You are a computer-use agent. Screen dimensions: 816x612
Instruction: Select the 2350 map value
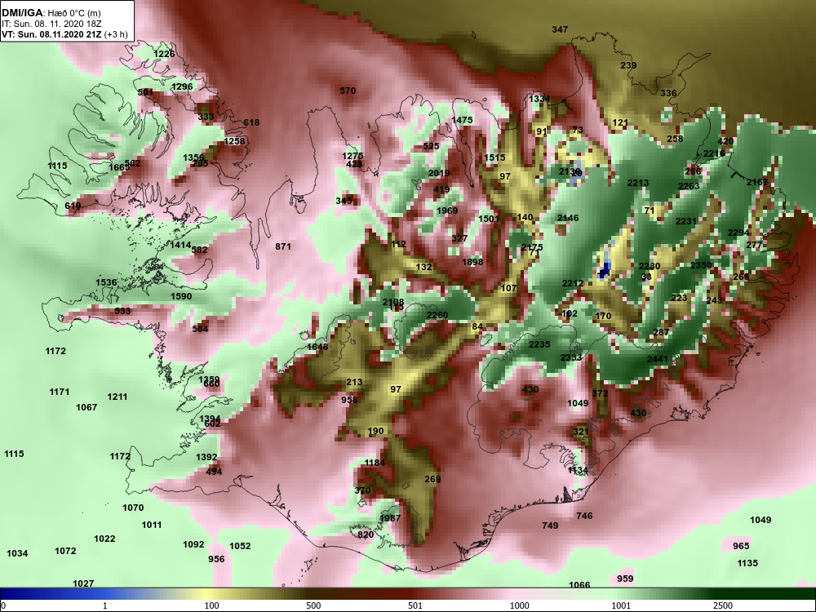pyautogui.click(x=701, y=265)
